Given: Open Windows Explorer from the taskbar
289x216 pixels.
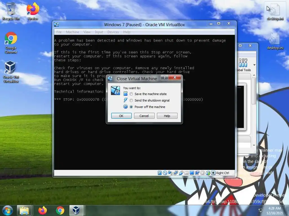Looking at the screenshot, I should pos(25,210).
